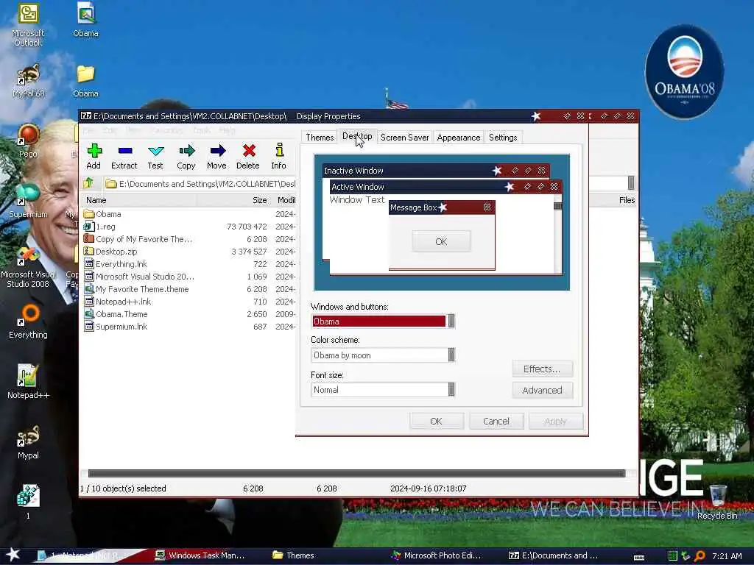This screenshot has height=565, width=754.
Task: Select the Supermium desktop shortcut
Action: (28, 201)
